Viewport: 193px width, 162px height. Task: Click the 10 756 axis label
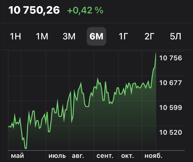[171, 58]
